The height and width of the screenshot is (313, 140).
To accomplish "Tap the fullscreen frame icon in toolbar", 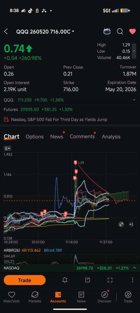I will 110,280.
